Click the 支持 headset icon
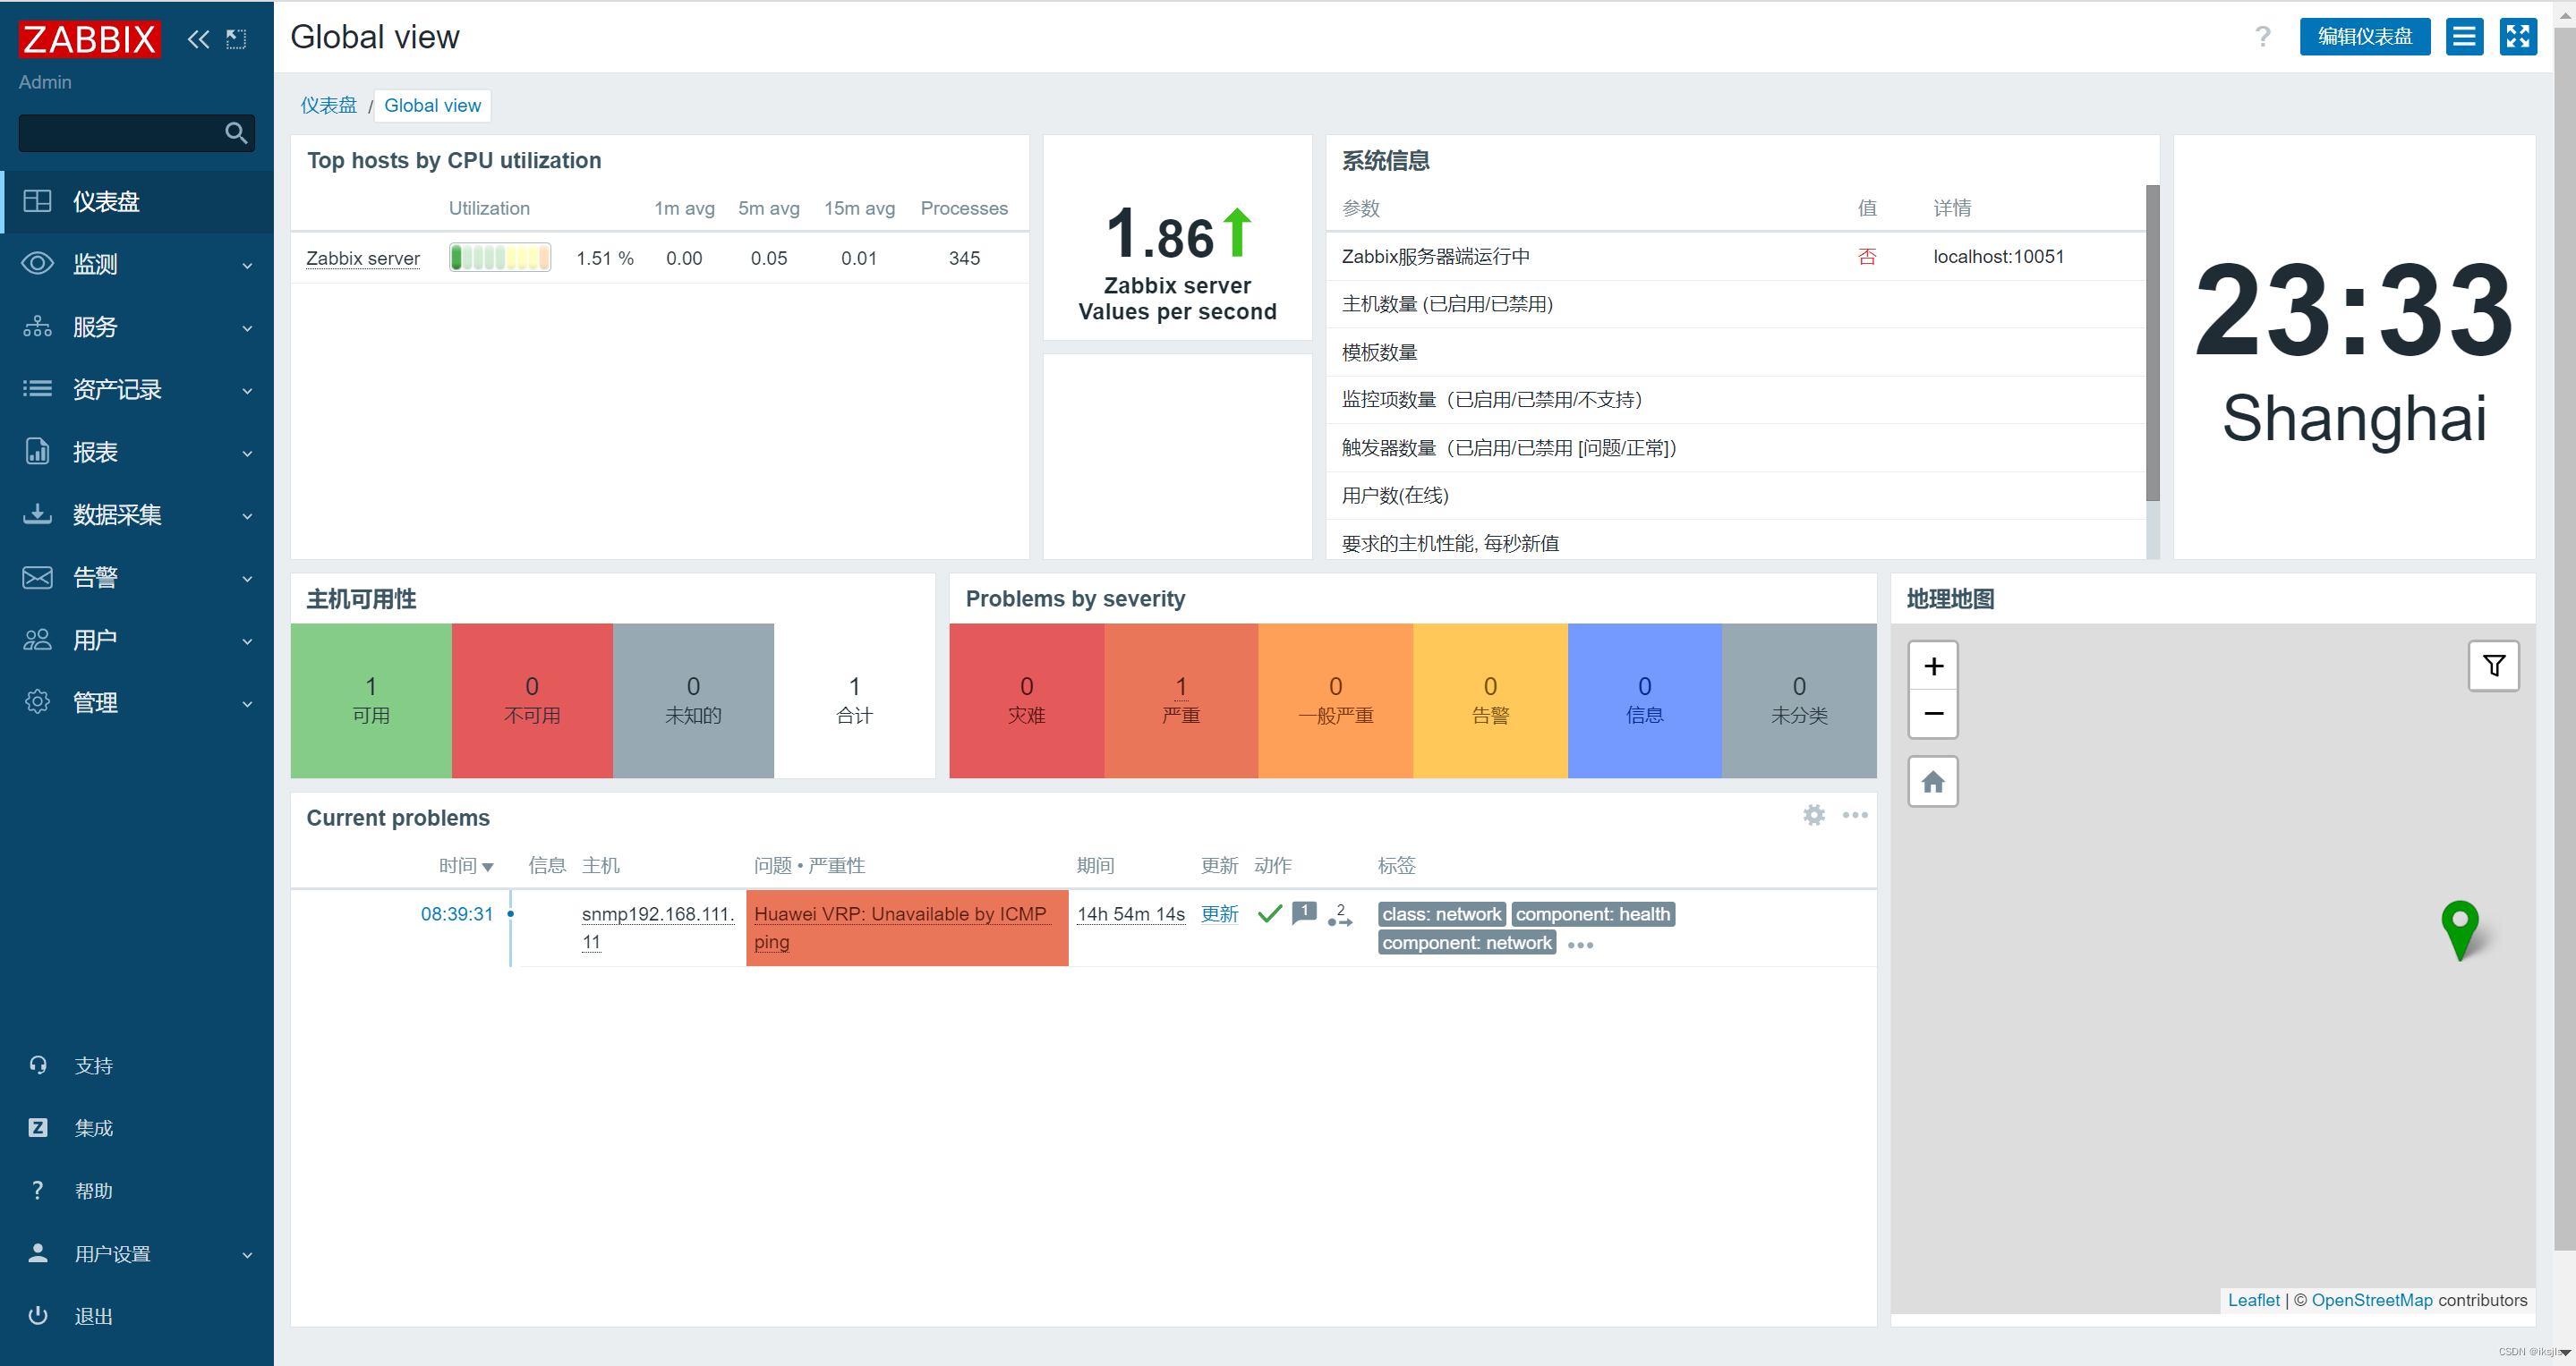 [x=38, y=1065]
